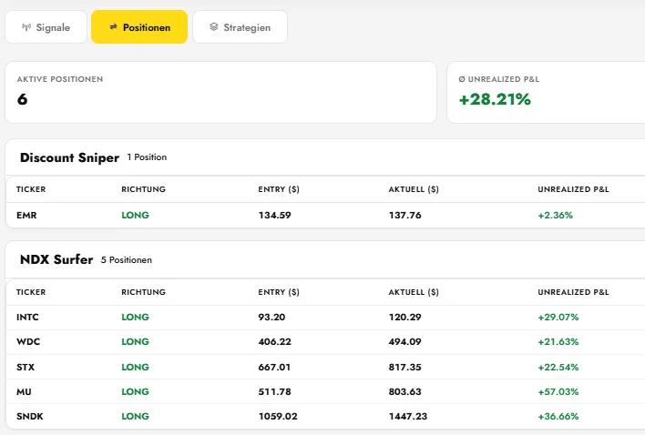The image size is (645, 435).
Task: Click entry price 1059.02
Action: (x=278, y=417)
